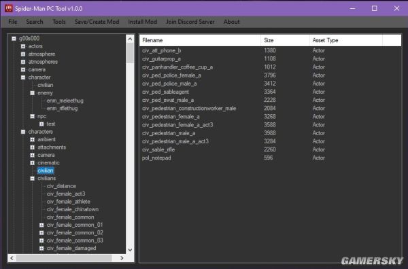Expand civ_female_common_01 node

point(41,225)
